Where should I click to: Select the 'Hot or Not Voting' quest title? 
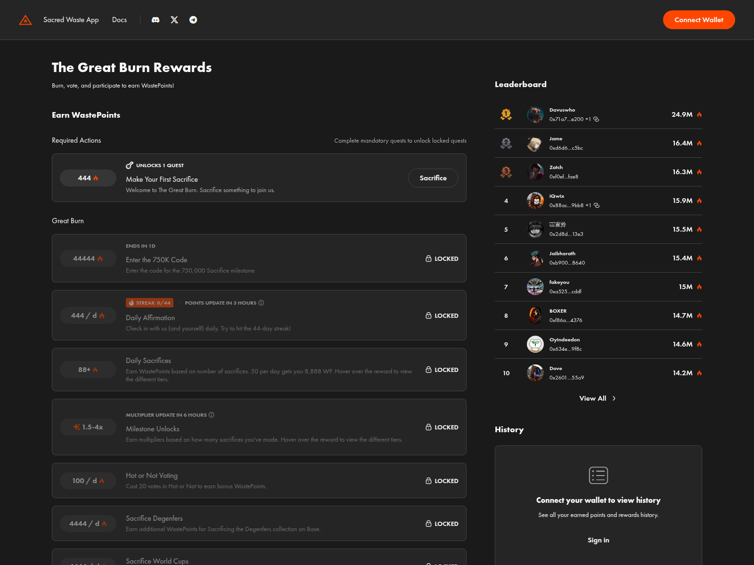click(152, 476)
